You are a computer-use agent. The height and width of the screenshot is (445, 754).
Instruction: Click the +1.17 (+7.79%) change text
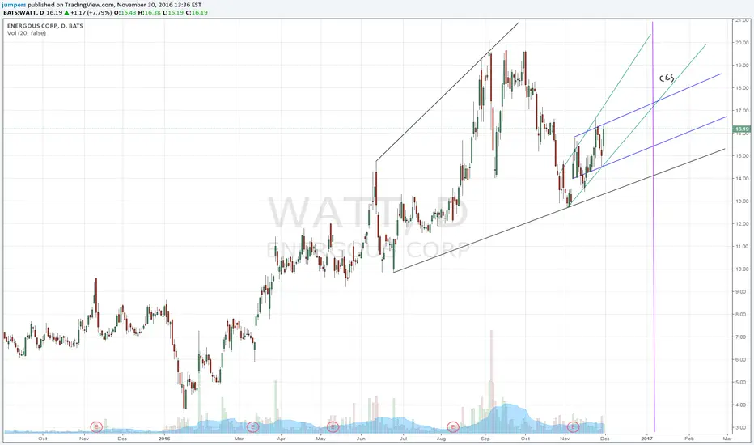tap(91, 12)
